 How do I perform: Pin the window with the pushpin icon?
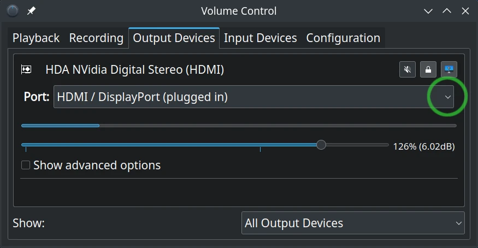tap(31, 11)
